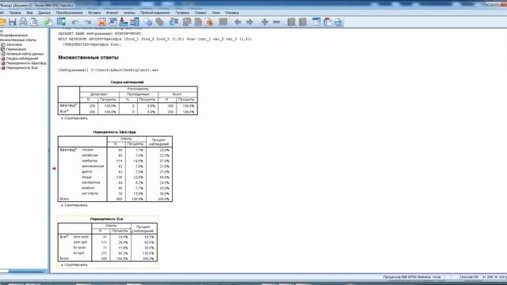Click the DATASET NAME syntax line

pyautogui.click(x=101, y=33)
